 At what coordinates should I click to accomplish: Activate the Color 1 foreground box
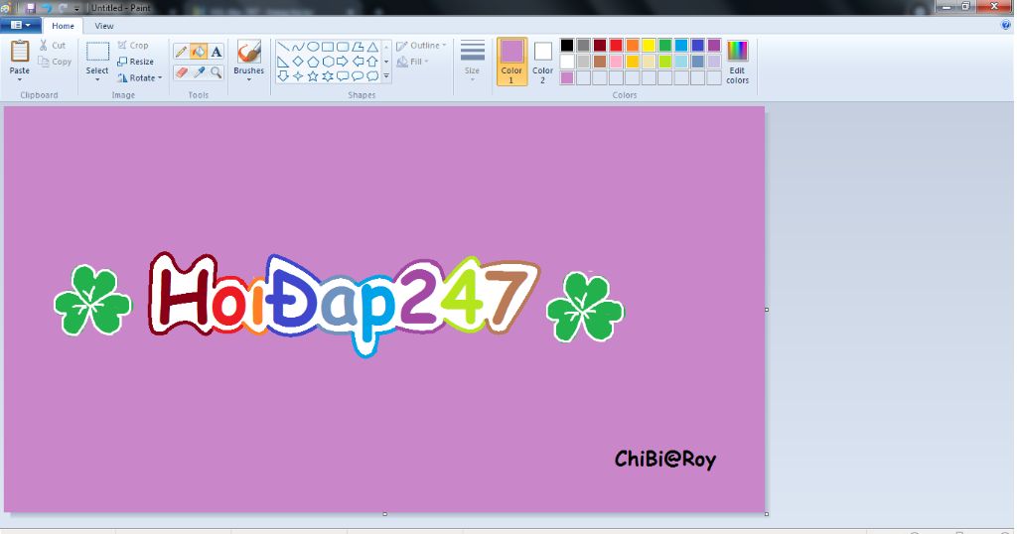point(511,61)
